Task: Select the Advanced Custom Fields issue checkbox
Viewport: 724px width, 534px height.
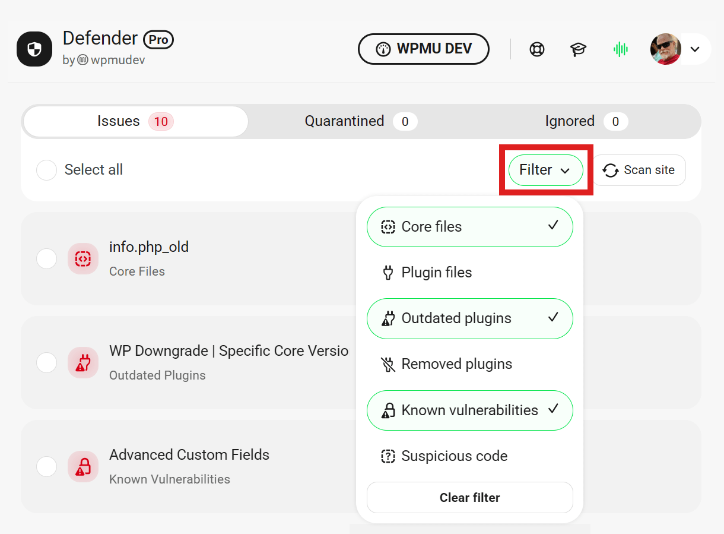Action: pyautogui.click(x=46, y=467)
